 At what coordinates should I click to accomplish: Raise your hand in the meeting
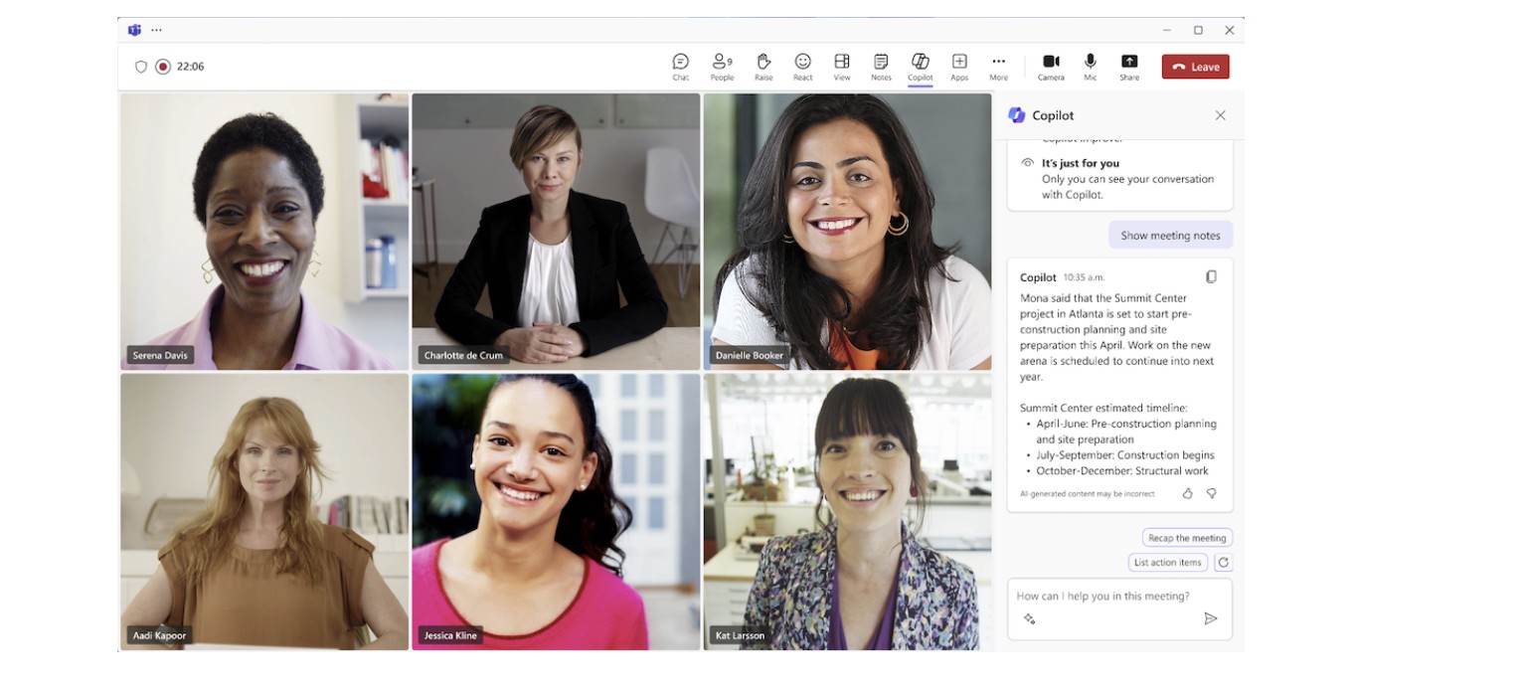coord(762,66)
